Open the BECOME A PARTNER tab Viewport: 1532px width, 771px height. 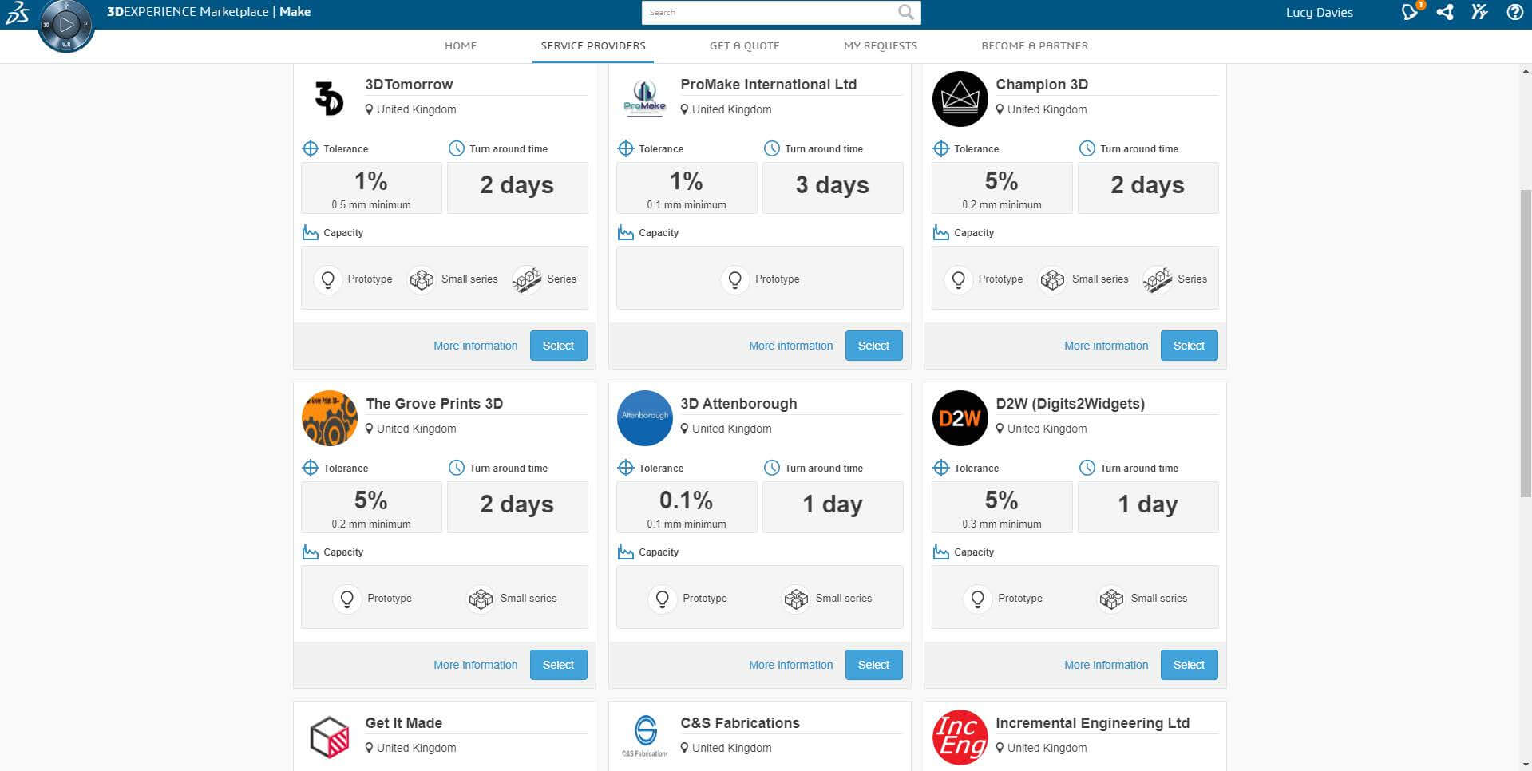[x=1035, y=45]
